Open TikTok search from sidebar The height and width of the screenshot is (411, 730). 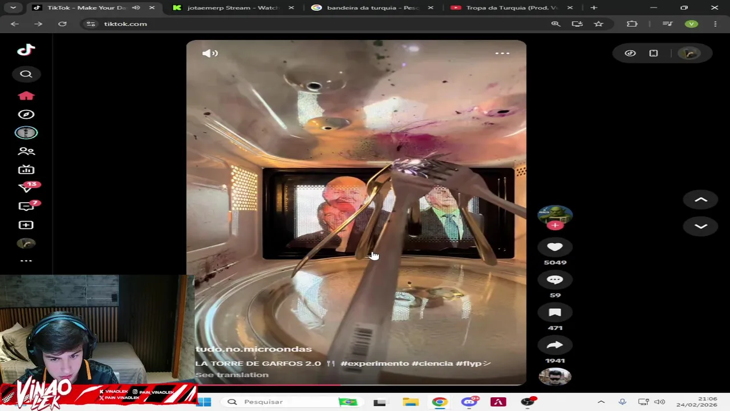point(26,74)
